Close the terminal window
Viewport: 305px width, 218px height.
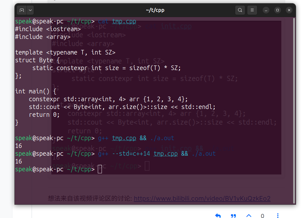(x=289, y=10)
